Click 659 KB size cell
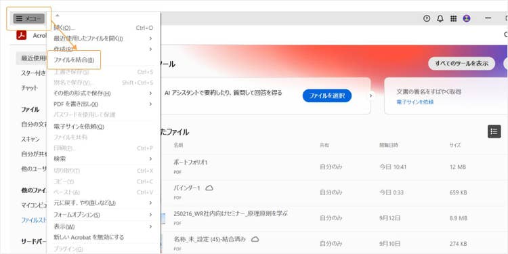Viewport: 508px width, 254px height. 458,192
